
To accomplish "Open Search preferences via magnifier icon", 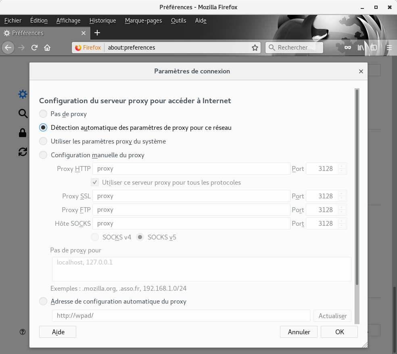I will coord(23,113).
